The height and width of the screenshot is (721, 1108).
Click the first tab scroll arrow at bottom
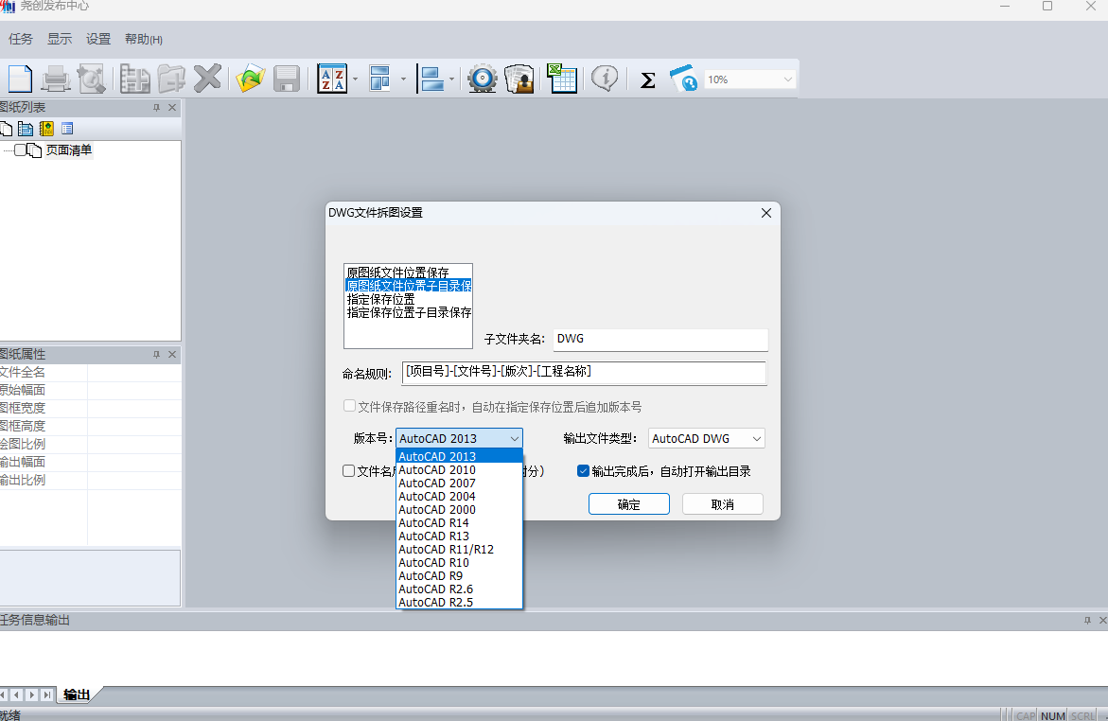(4, 695)
